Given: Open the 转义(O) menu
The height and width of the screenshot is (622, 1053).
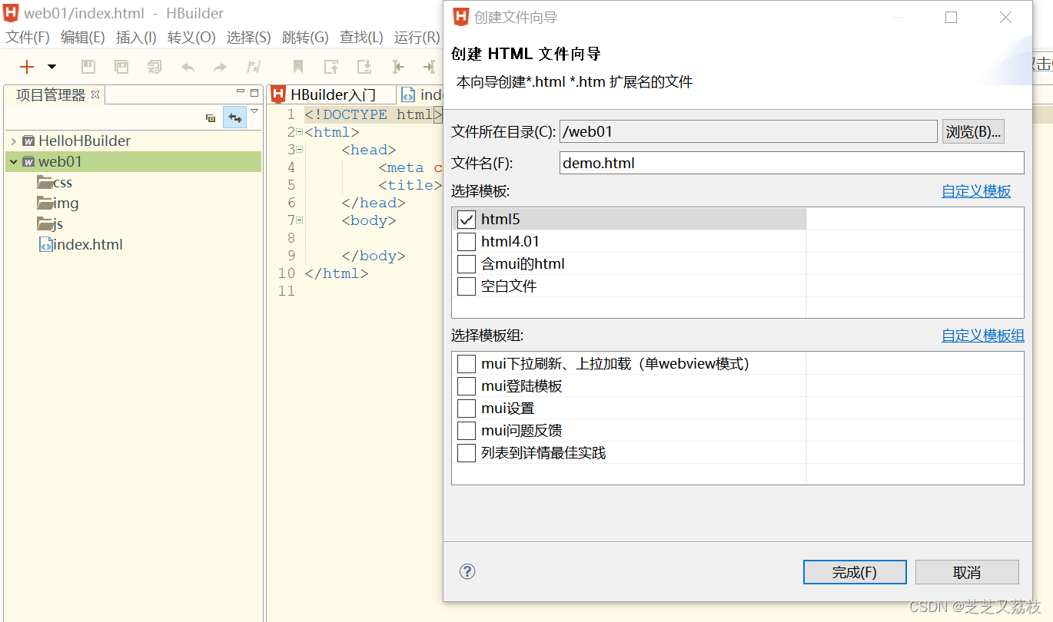Looking at the screenshot, I should (191, 38).
